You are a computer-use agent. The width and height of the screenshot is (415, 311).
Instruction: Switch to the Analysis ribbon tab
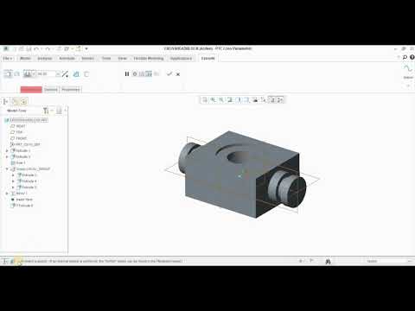(45, 59)
